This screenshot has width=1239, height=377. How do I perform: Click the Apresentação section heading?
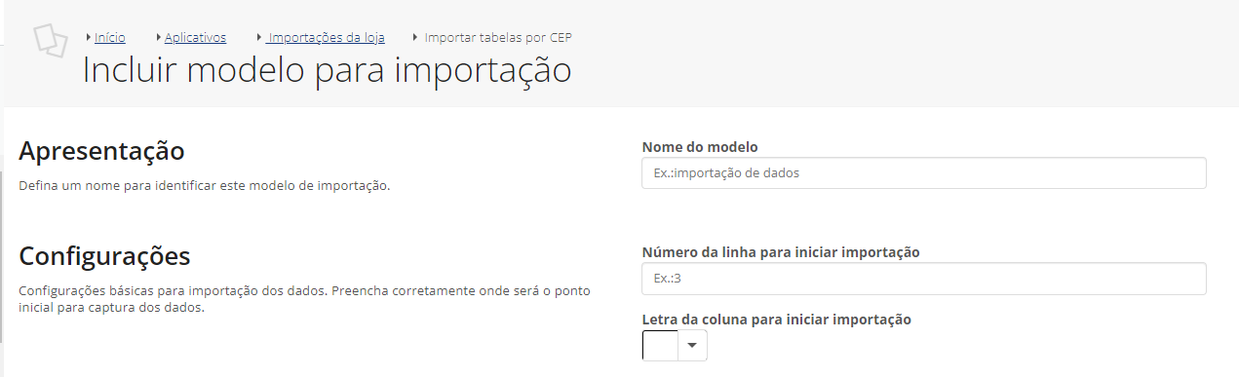101,152
